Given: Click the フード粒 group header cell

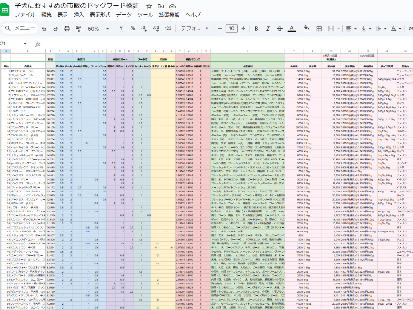Looking at the screenshot, I should (x=142, y=59).
